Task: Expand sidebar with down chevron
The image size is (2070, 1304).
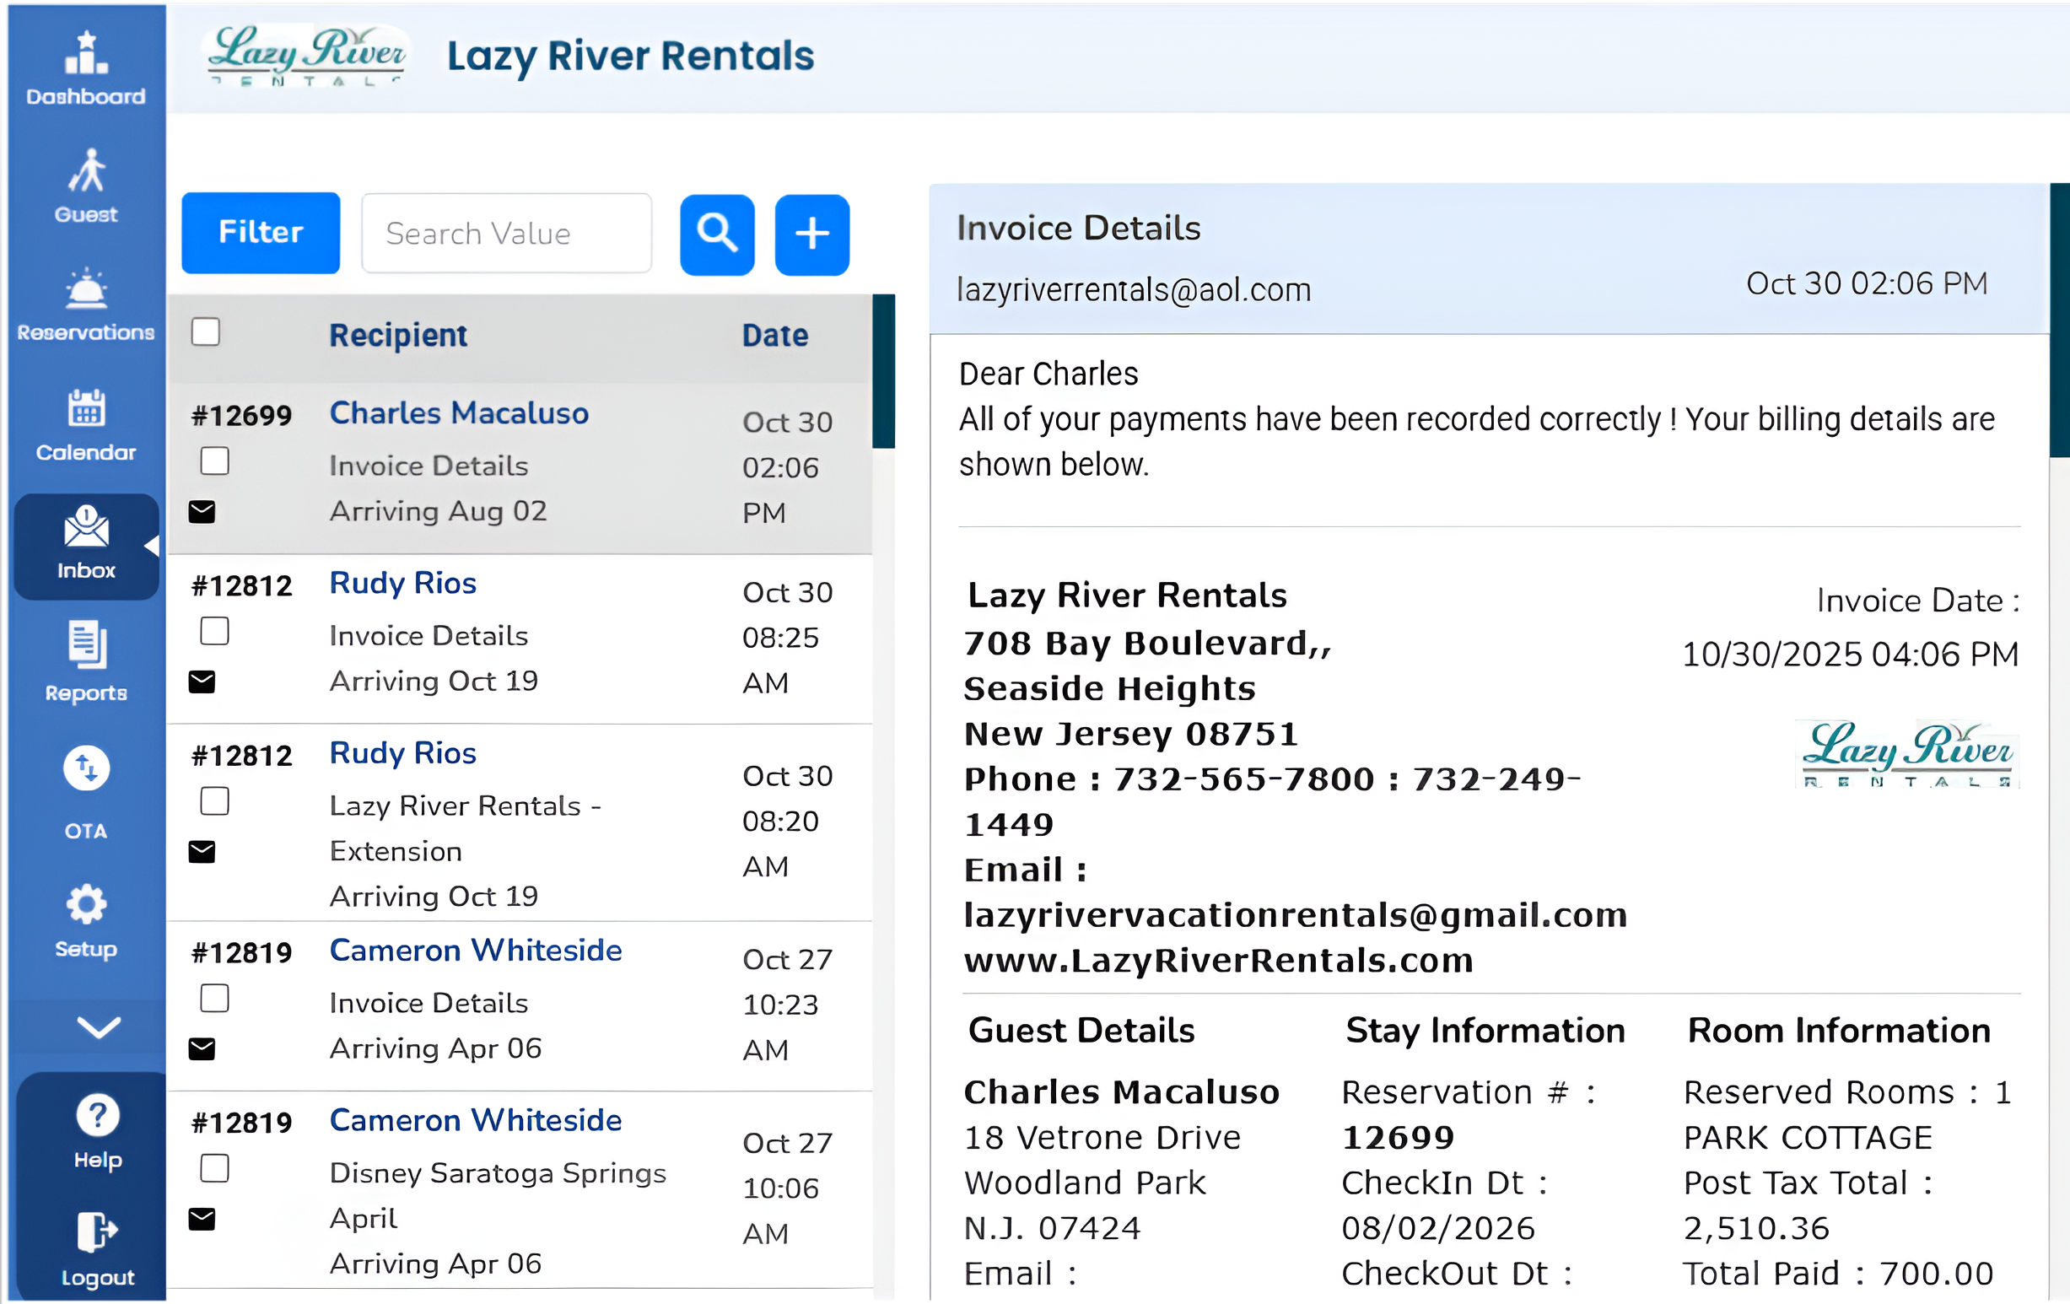Action: click(98, 1027)
